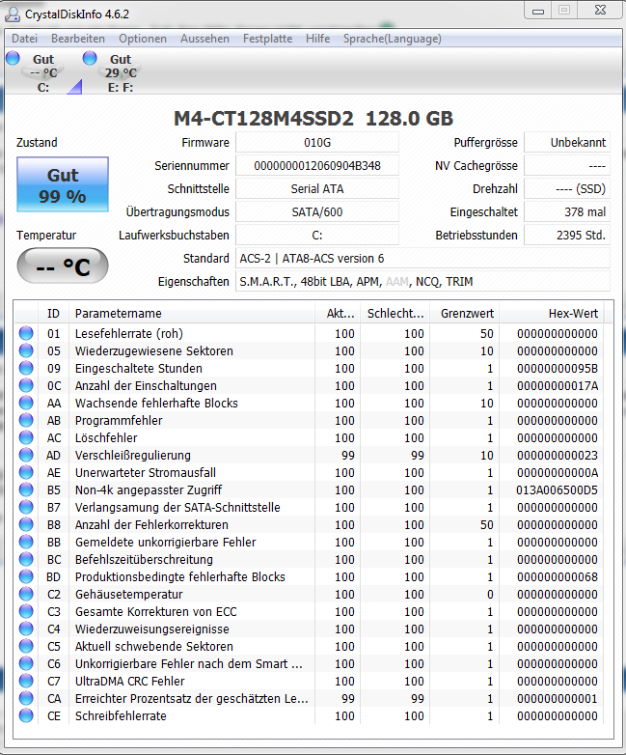Screen dimensions: 626x755
Task: Click the Drehzahl field showing ---- (SSD)
Action: coord(567,189)
